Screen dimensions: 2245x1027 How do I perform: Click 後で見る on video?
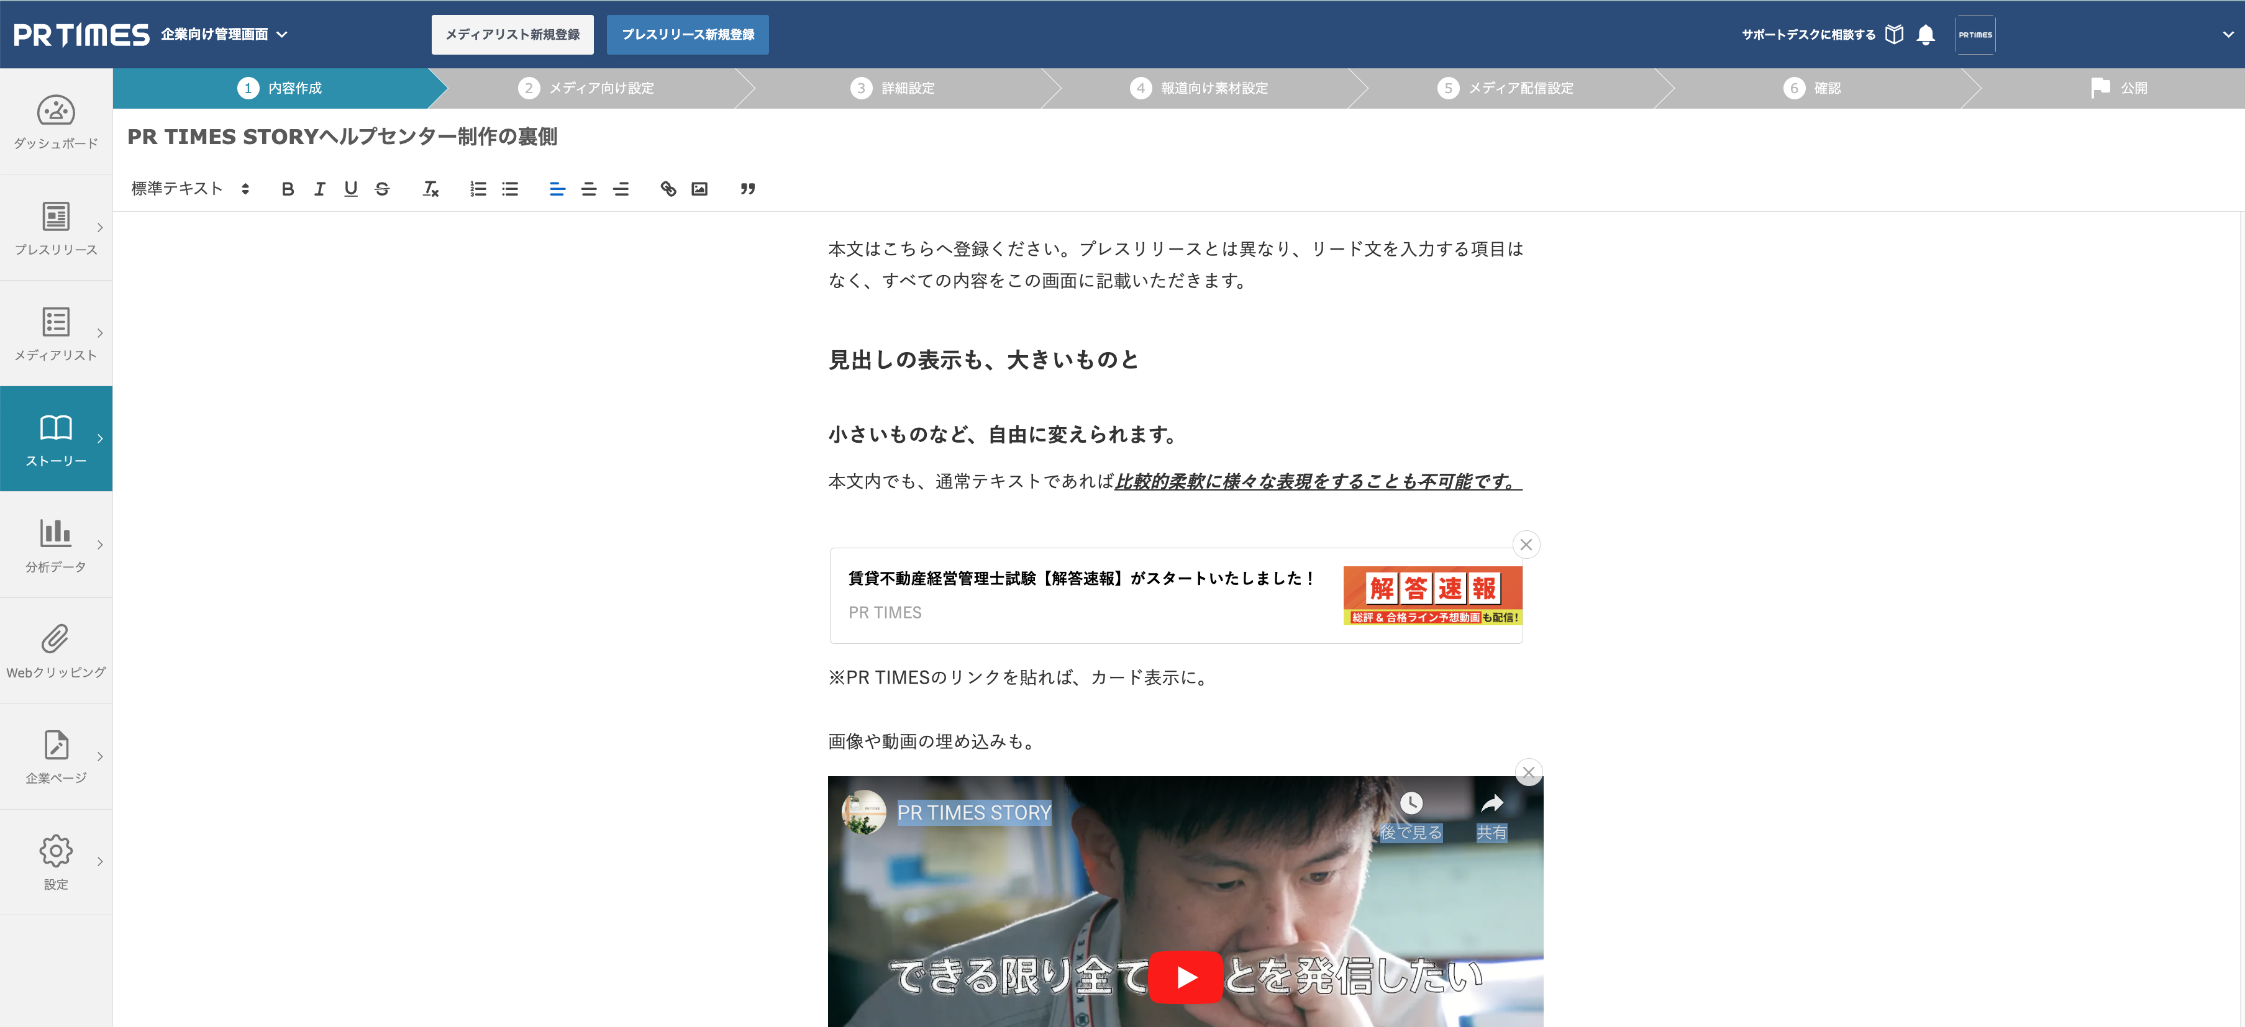[1411, 817]
